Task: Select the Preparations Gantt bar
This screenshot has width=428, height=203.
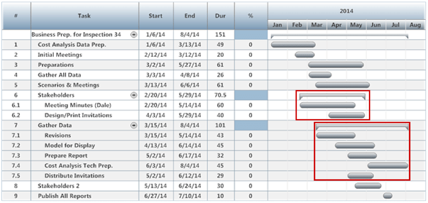Action: [x=335, y=65]
